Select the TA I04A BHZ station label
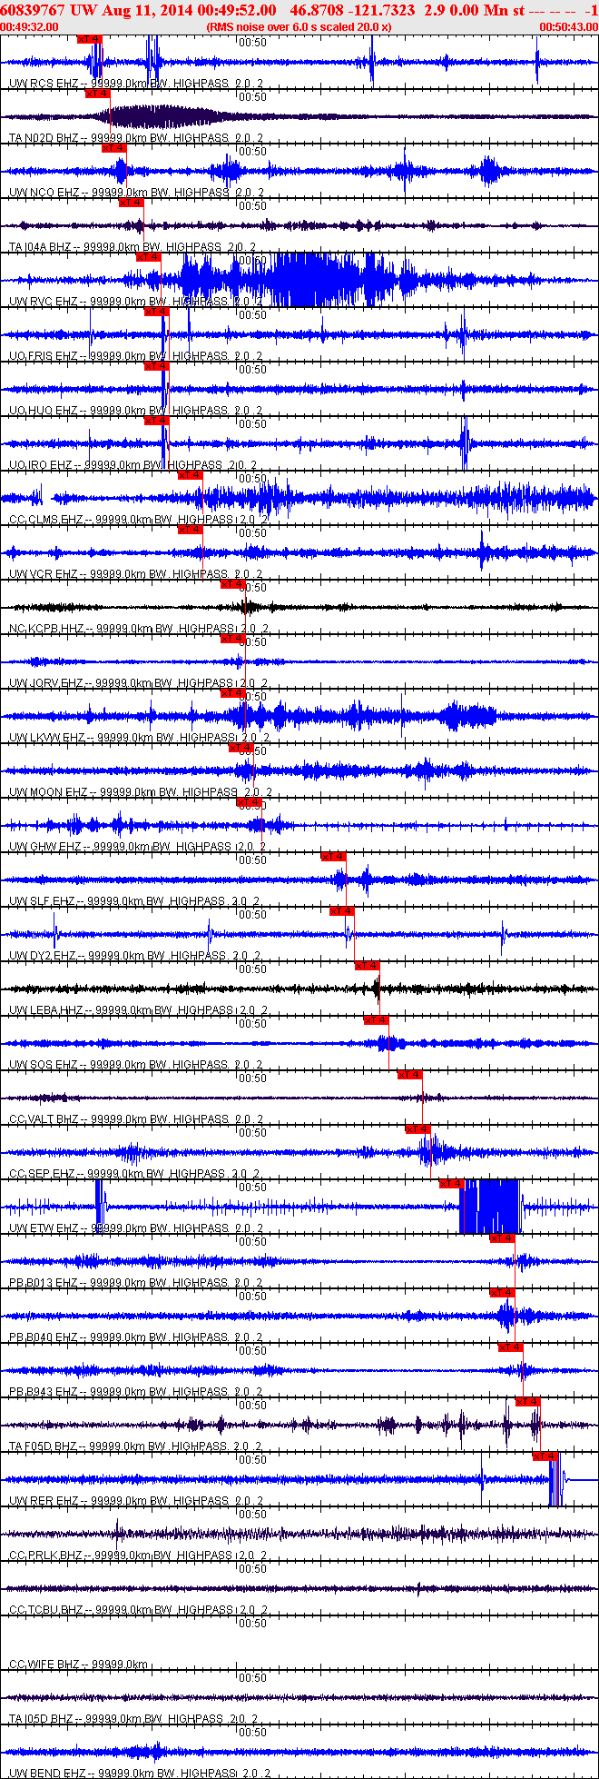This screenshot has width=599, height=1779. click(41, 247)
